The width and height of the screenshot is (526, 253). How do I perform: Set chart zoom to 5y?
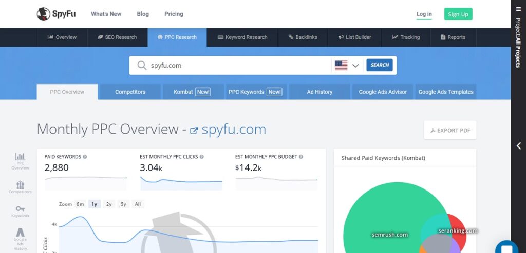(x=123, y=204)
